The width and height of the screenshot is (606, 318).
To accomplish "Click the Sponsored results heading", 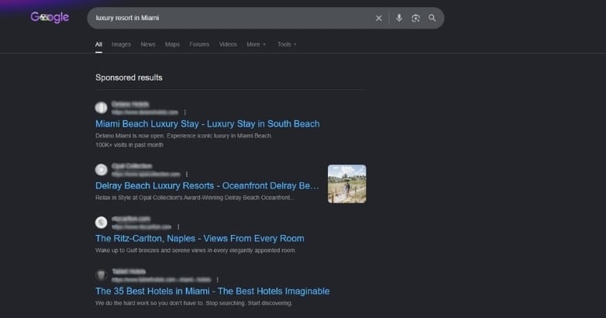I will pos(129,78).
